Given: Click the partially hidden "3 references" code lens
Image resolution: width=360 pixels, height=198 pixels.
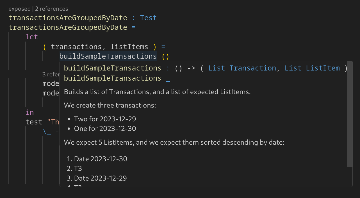Looking at the screenshot, I should tap(51, 74).
